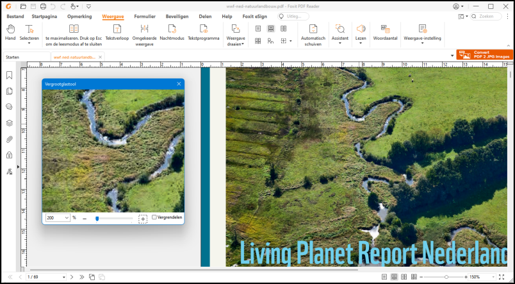Switch to the Foxit eSign tab

pyautogui.click(x=254, y=17)
